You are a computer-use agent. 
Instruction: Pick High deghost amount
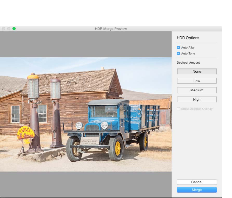click(197, 99)
